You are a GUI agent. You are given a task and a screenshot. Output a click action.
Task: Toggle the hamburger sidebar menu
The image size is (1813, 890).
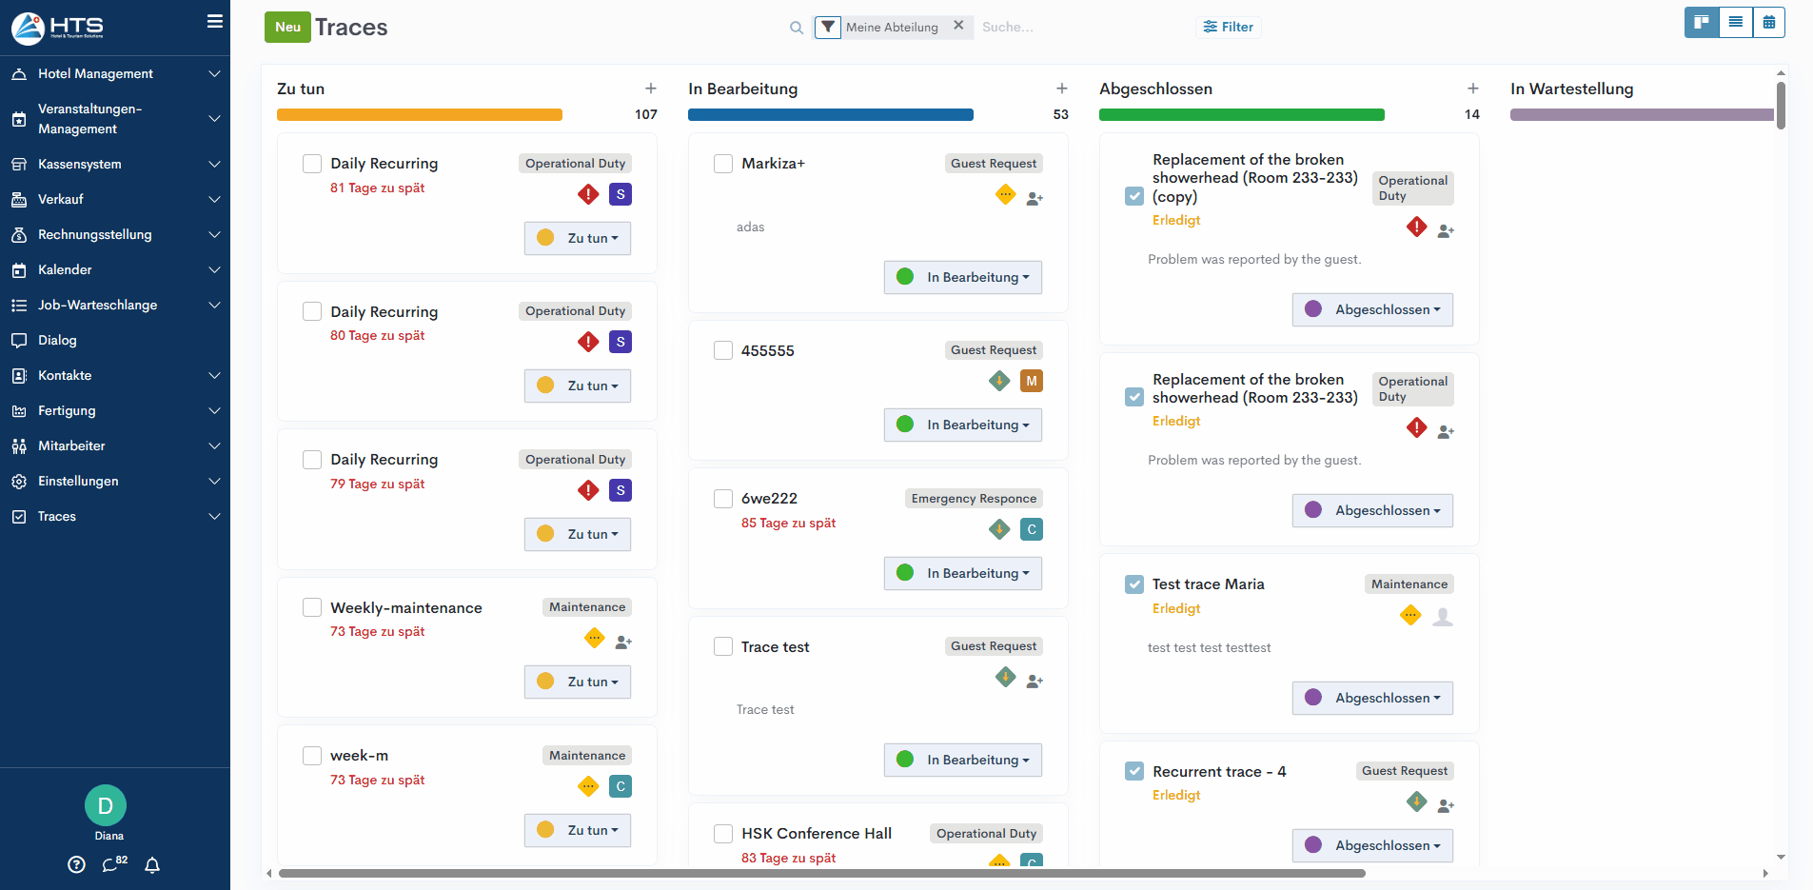(215, 21)
